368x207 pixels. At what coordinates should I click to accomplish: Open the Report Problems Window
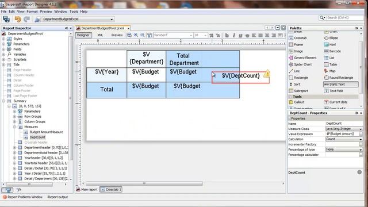(23, 197)
